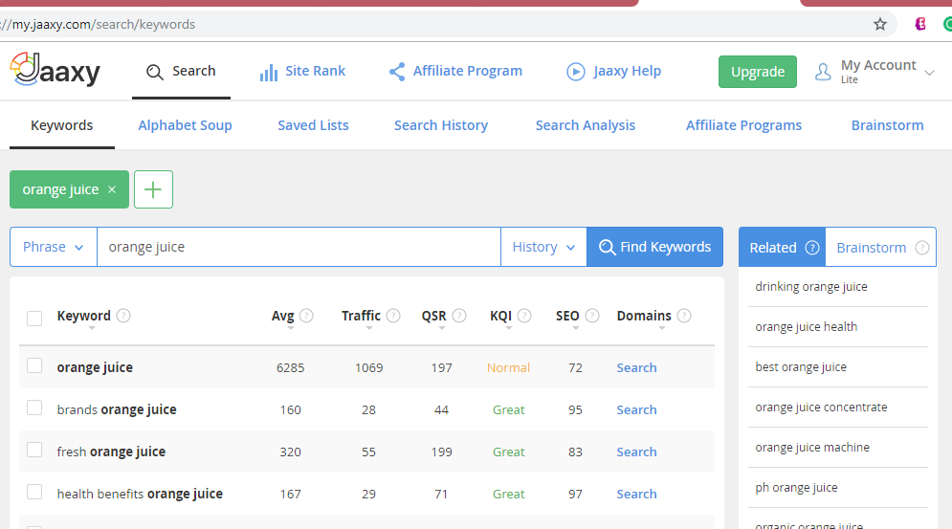
Task: Select related keyword orange juice concentrate
Action: point(821,407)
